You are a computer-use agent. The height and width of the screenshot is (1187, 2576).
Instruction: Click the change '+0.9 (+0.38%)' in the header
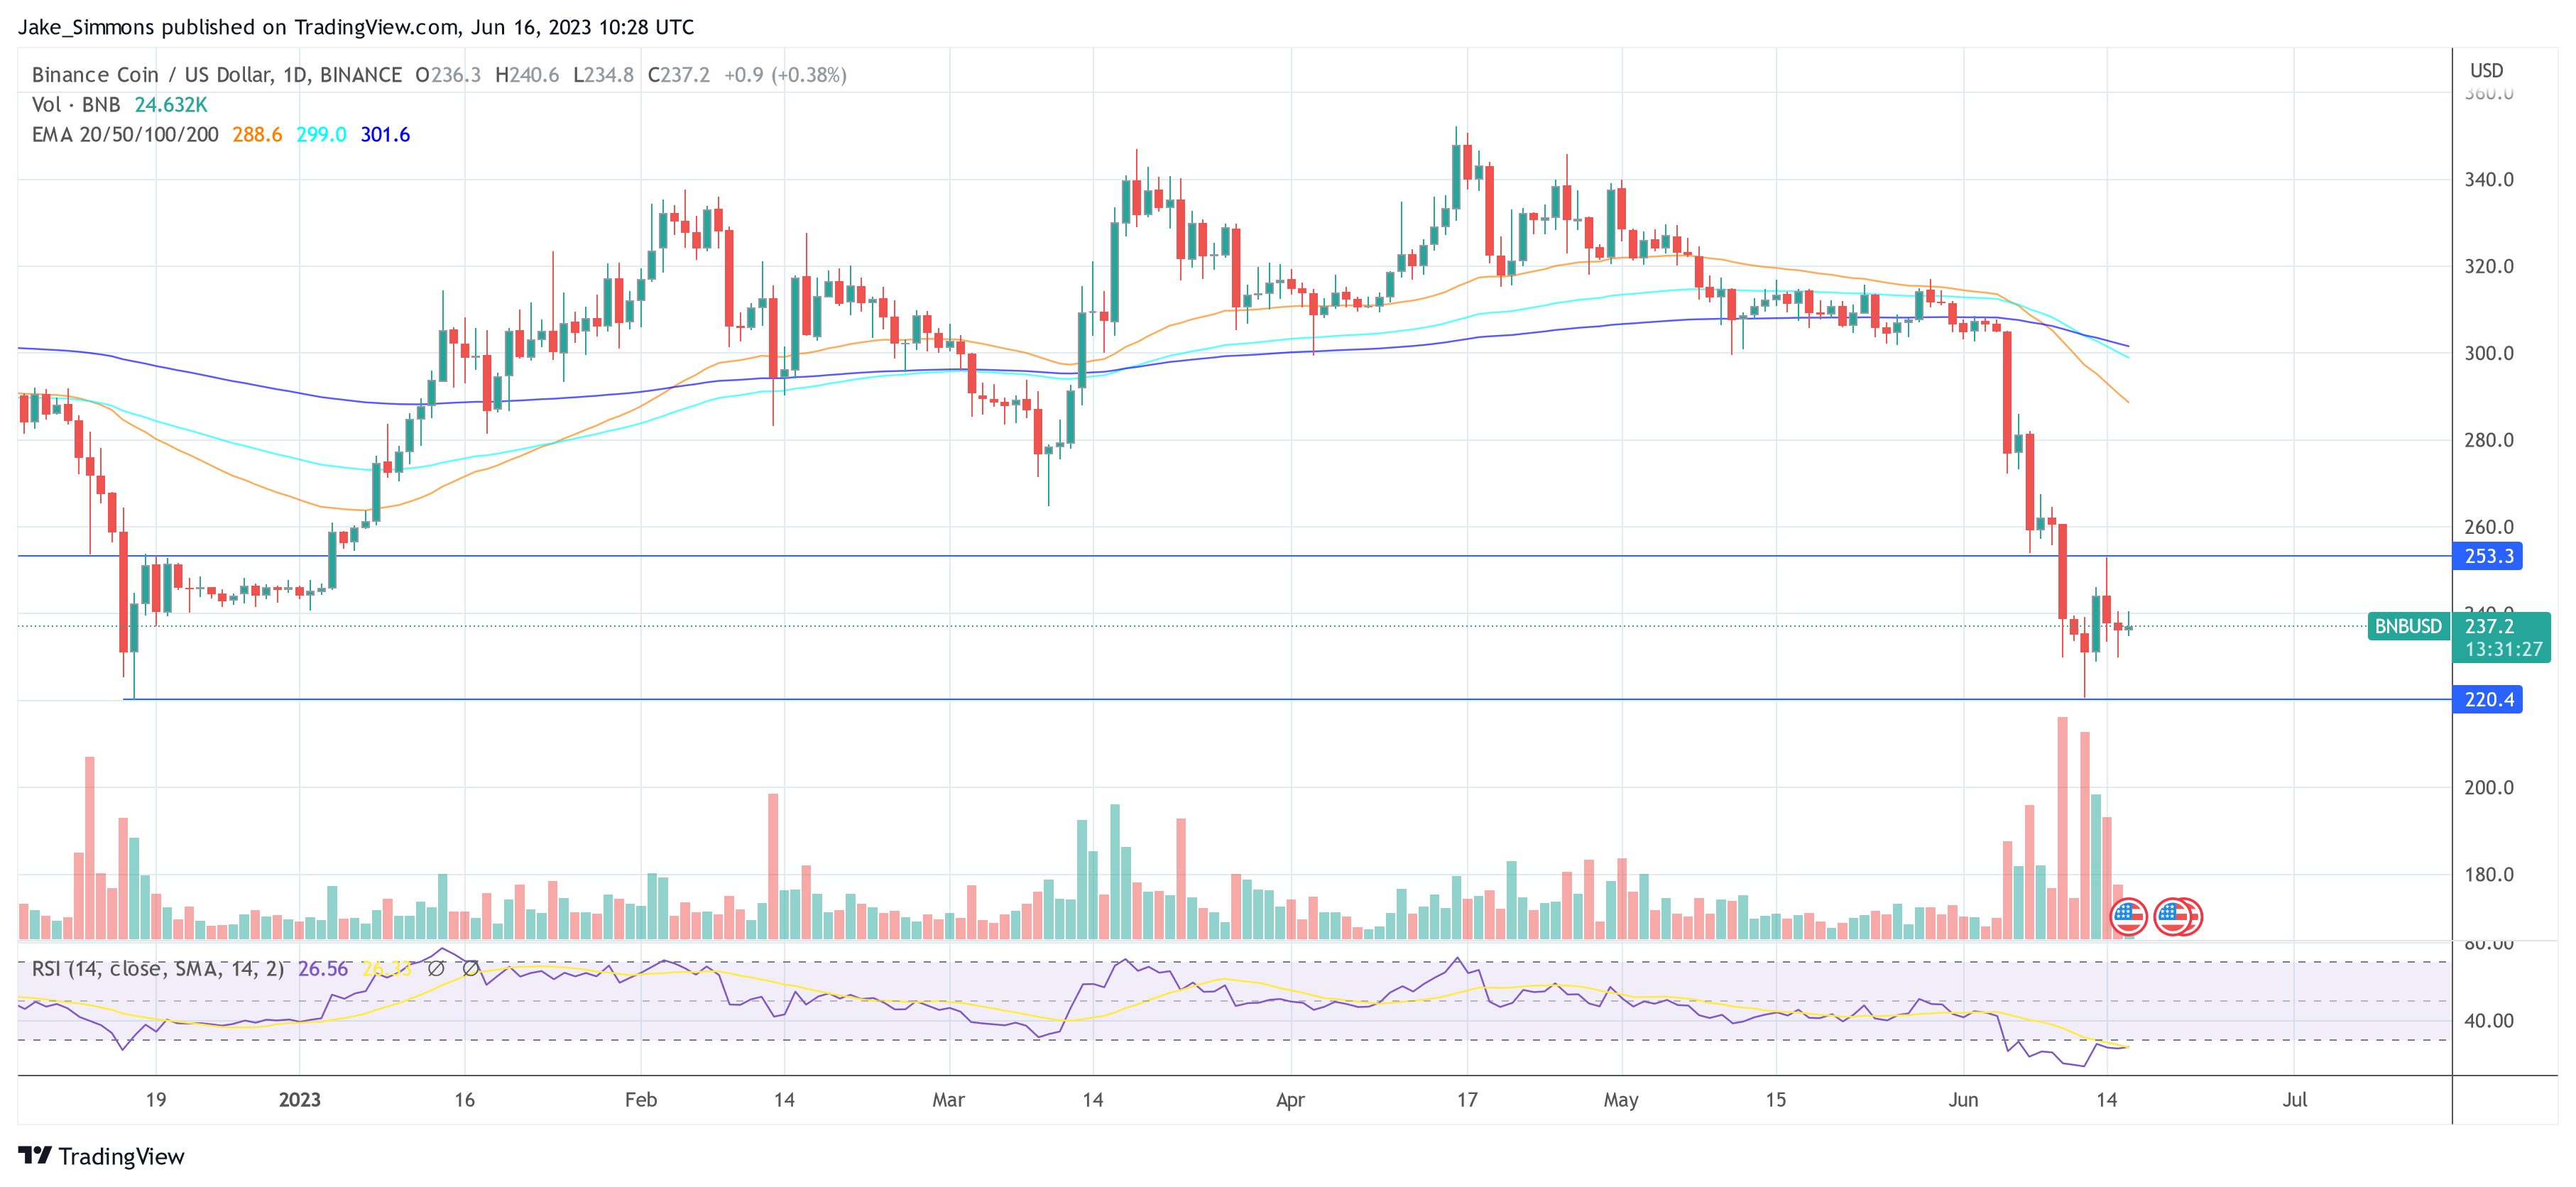click(x=785, y=75)
